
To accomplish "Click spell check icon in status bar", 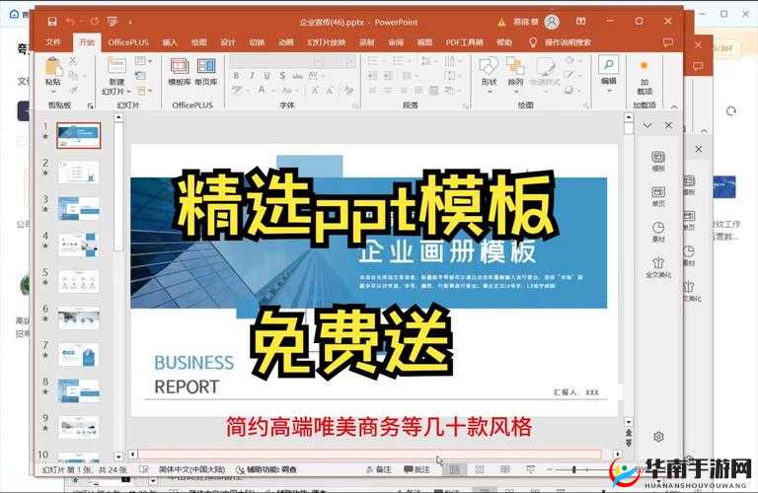I will pos(143,469).
